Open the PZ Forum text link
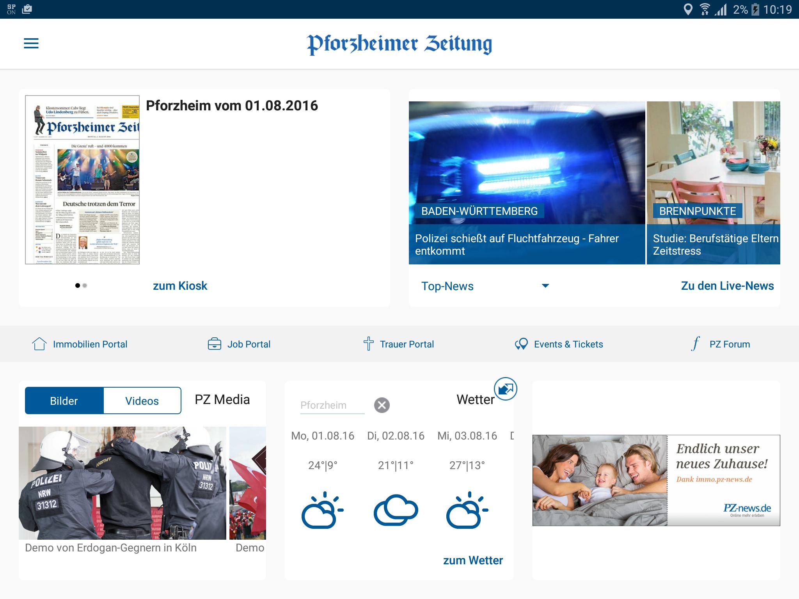Image resolution: width=799 pixels, height=599 pixels. click(x=730, y=344)
